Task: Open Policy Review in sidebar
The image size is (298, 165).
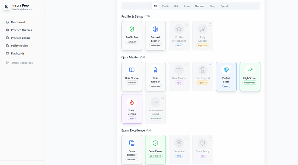Action: [x=20, y=46]
